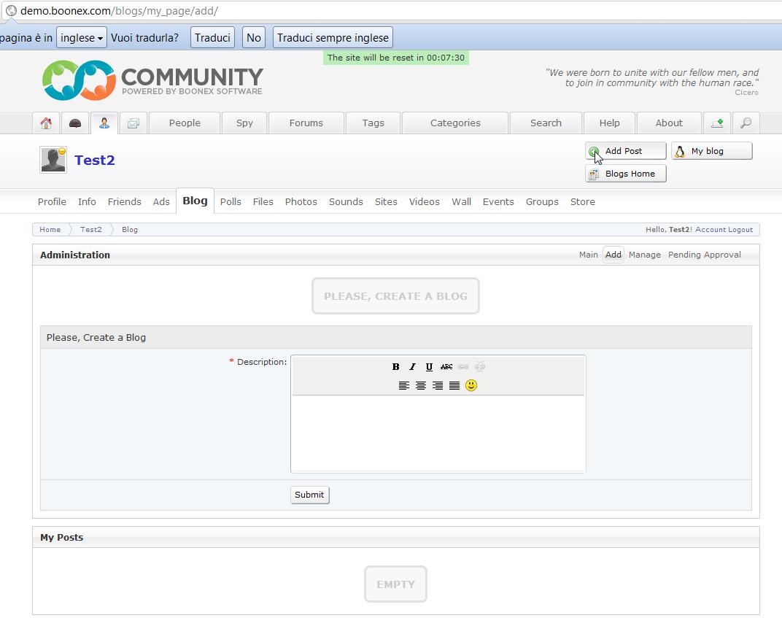Justify text with full-align icon
This screenshot has height=618, width=782.
[454, 385]
